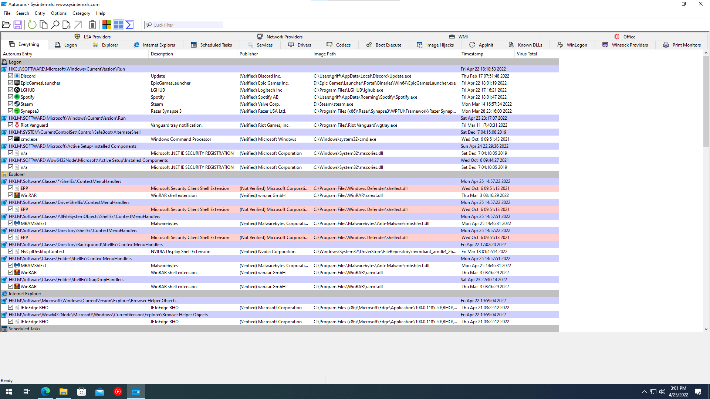Screen dimensions: 710x399
Task: Click the Open icon to load autorun file
Action: click(6, 25)
